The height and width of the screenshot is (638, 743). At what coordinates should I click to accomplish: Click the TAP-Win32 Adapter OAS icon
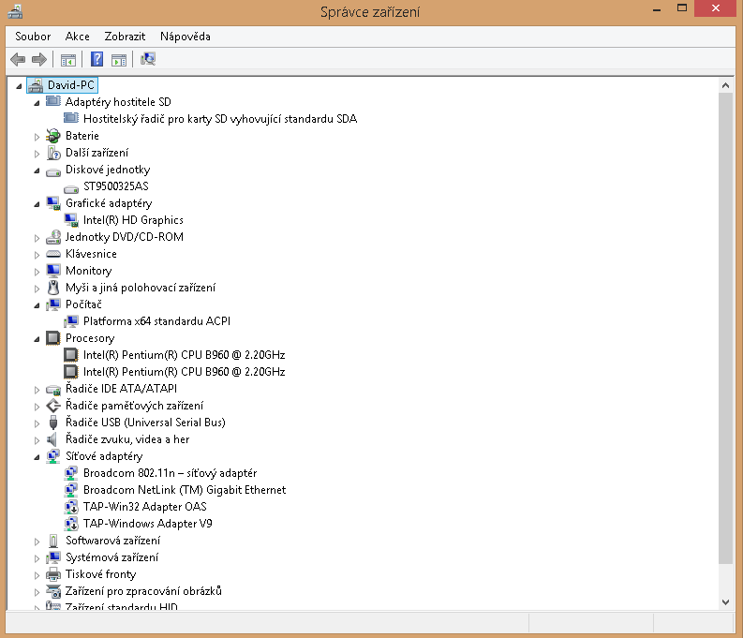pyautogui.click(x=71, y=506)
